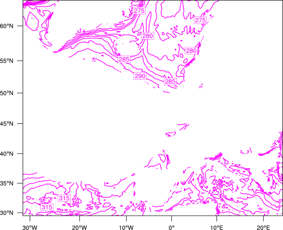The width and height of the screenshot is (283, 230).
Task: Click the 20°E longitude label
Action: (263, 228)
